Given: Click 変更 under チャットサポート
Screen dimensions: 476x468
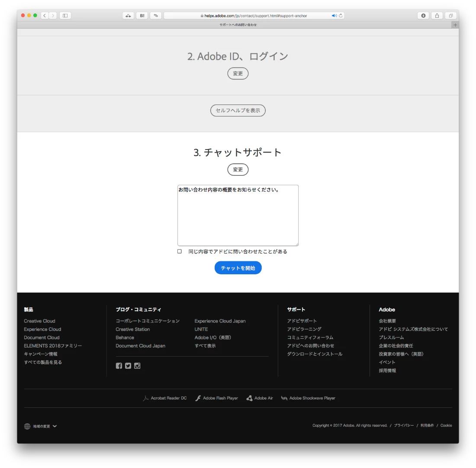Looking at the screenshot, I should (x=238, y=170).
